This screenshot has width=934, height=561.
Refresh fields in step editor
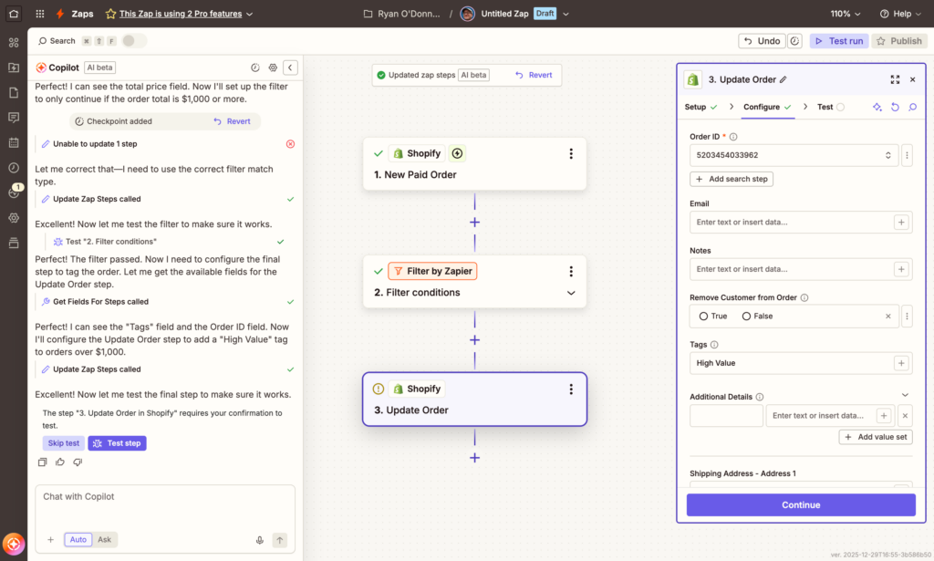895,108
